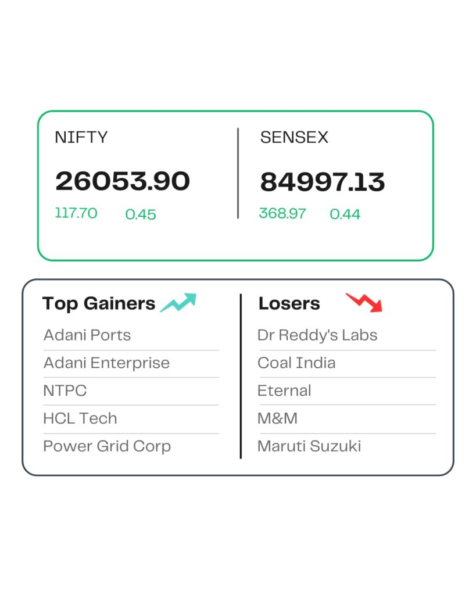Click NIFTY point change 117.70
Viewport: 476px width, 595px height.
76,213
